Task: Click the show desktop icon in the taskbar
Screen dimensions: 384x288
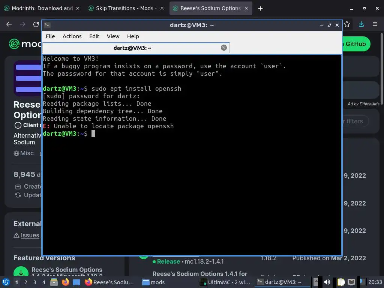Action: [x=76, y=282]
